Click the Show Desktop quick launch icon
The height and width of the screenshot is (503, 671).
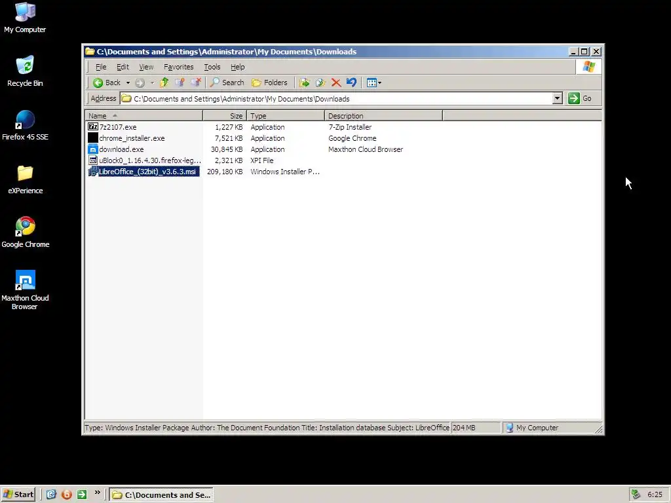coord(51,494)
